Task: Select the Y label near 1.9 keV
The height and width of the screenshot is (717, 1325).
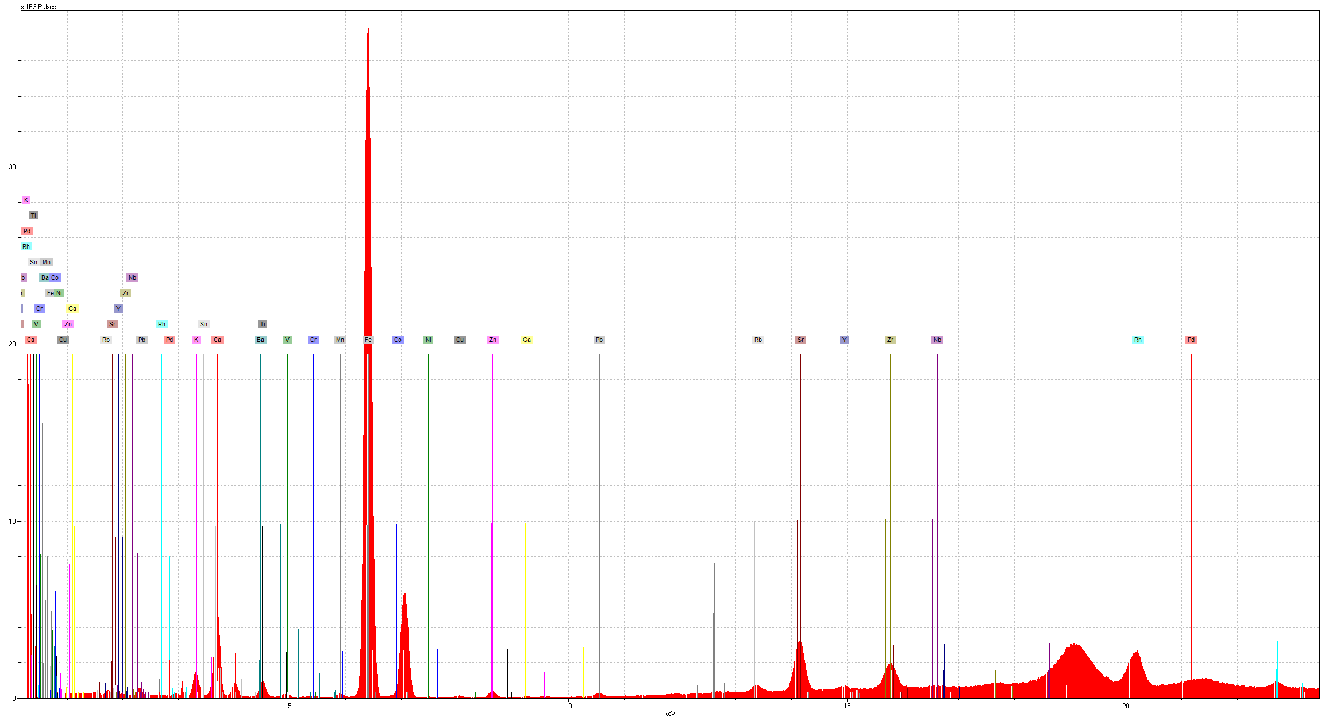Action: point(118,309)
